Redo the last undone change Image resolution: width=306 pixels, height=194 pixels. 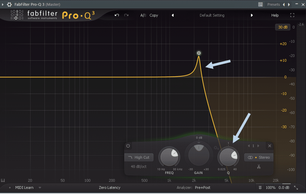[126, 15]
